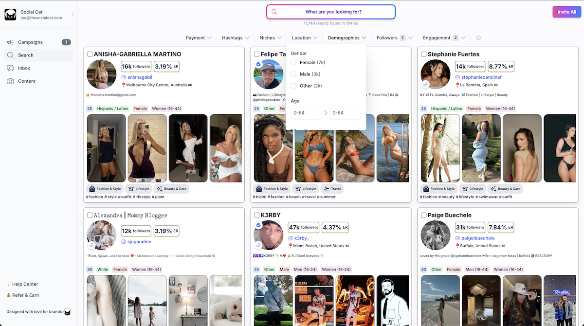Collapse the Demographics filter dropdown

click(347, 38)
